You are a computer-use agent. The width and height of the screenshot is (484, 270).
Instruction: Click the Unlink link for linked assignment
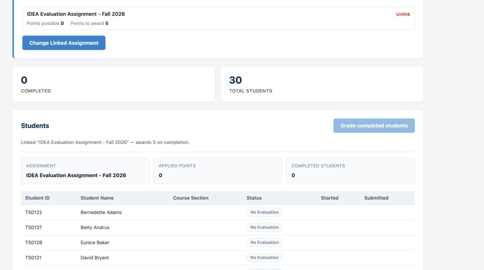point(403,14)
